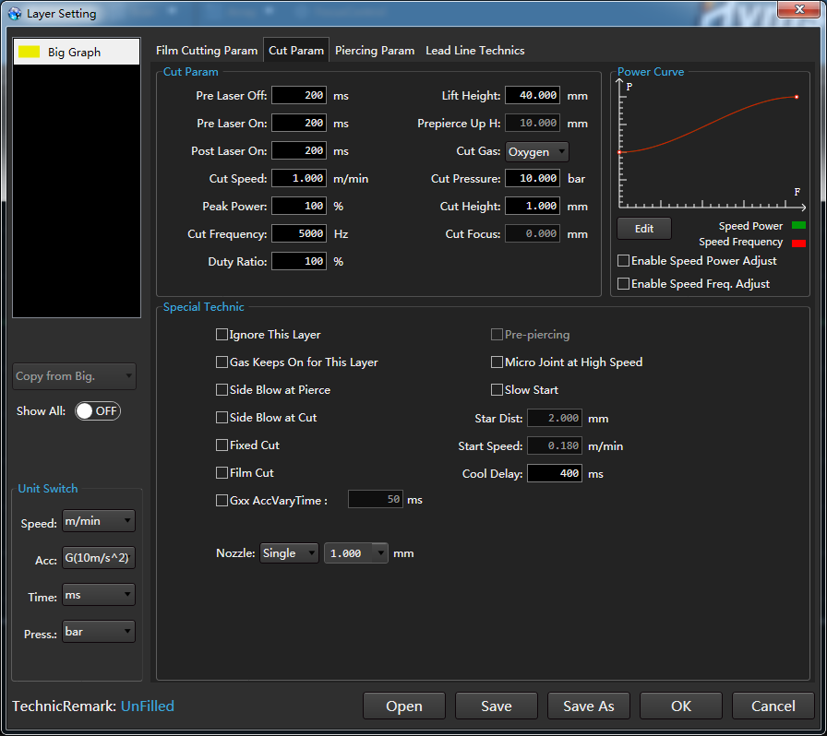The image size is (827, 736).
Task: Select the yellow Big Graph layer swatch
Action: (x=29, y=52)
